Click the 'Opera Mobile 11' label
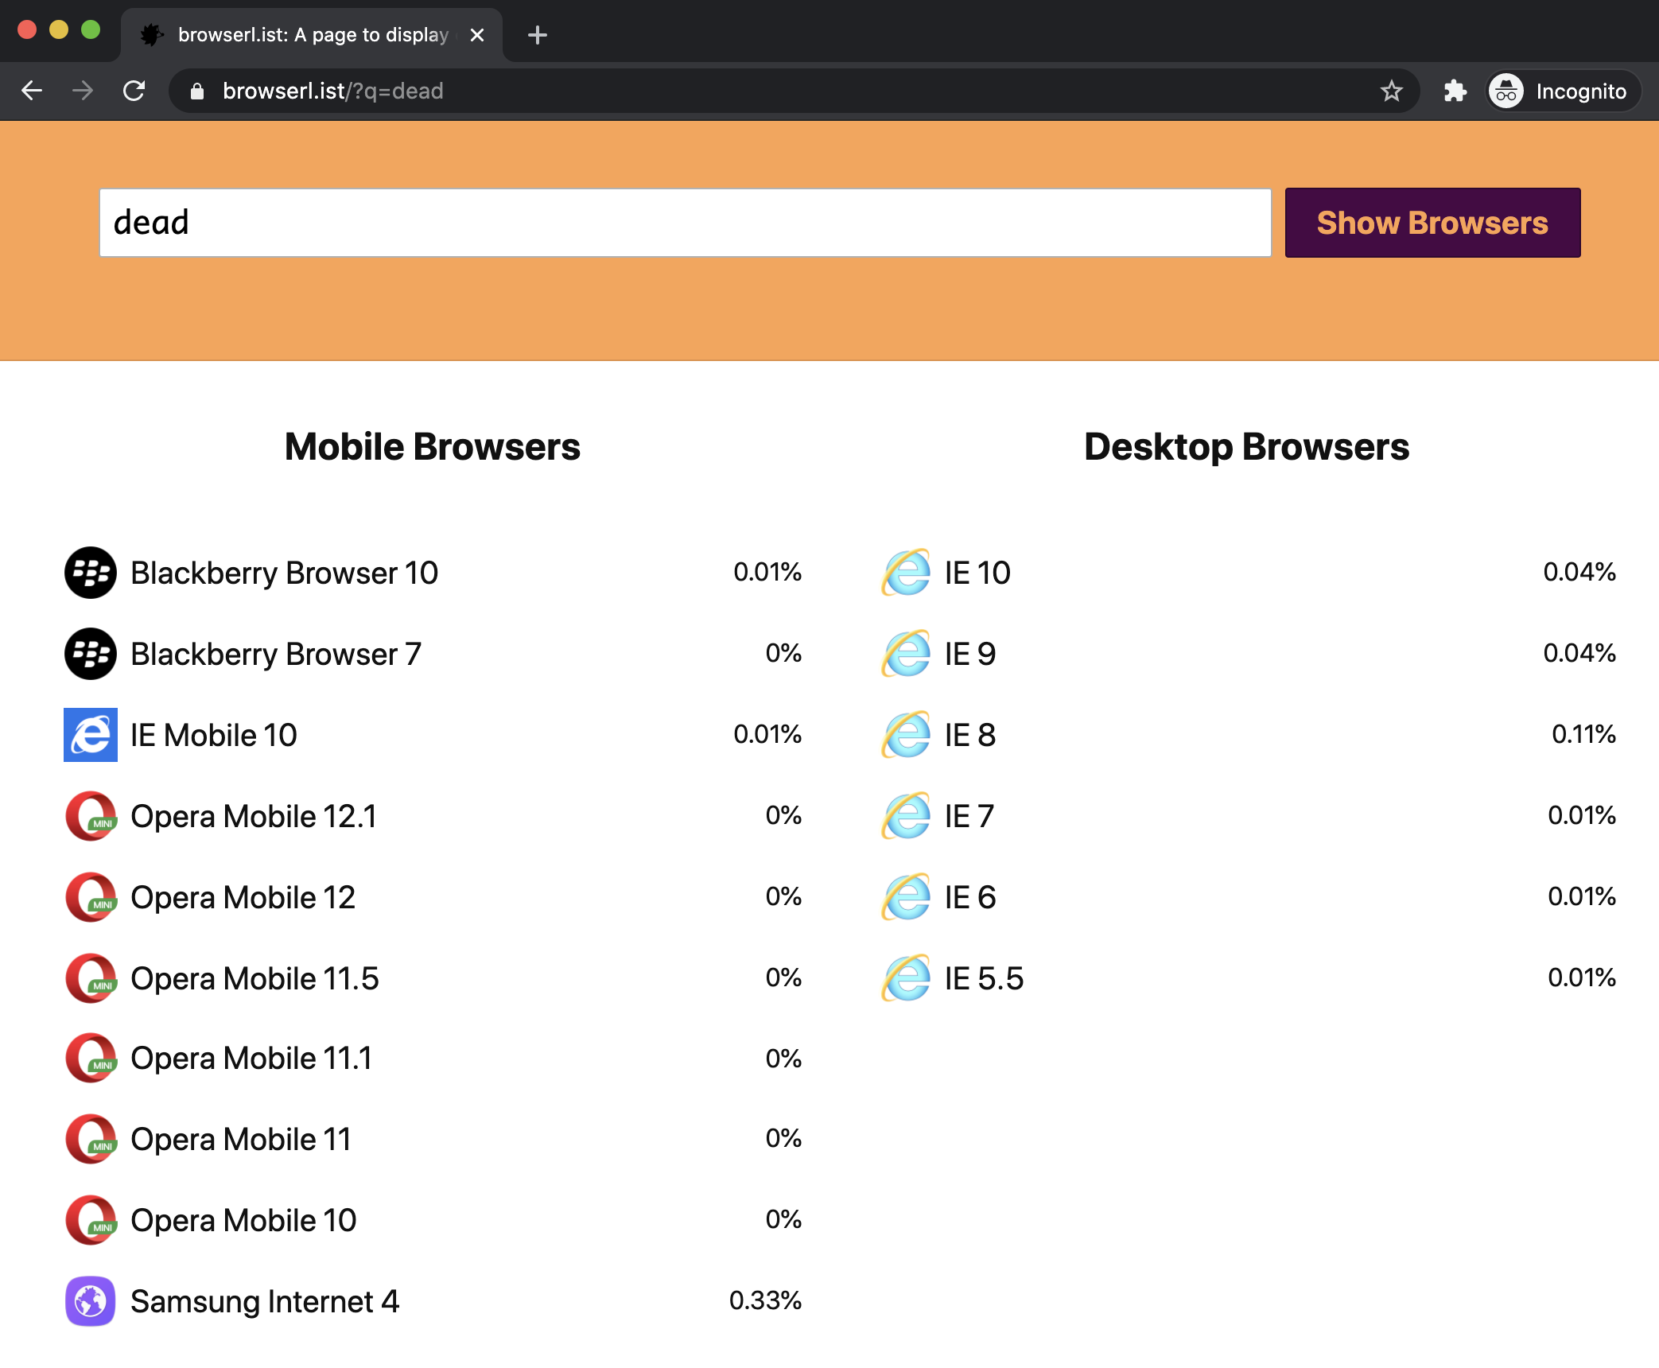This screenshot has height=1368, width=1659. tap(241, 1139)
